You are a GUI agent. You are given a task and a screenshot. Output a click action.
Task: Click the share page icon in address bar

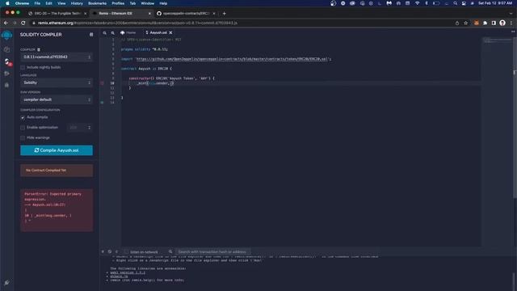[457, 23]
